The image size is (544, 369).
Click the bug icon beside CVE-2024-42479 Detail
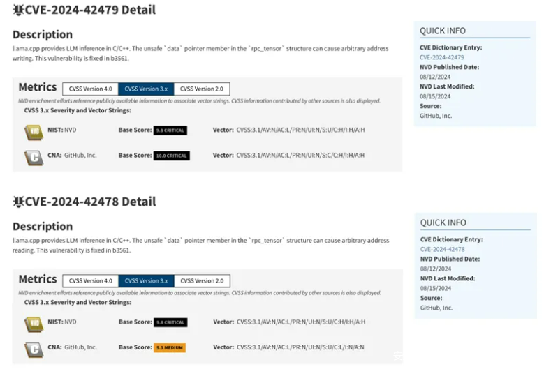coord(19,10)
